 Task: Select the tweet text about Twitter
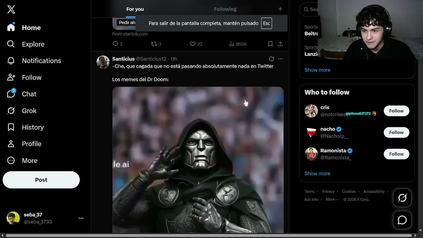tap(193, 66)
